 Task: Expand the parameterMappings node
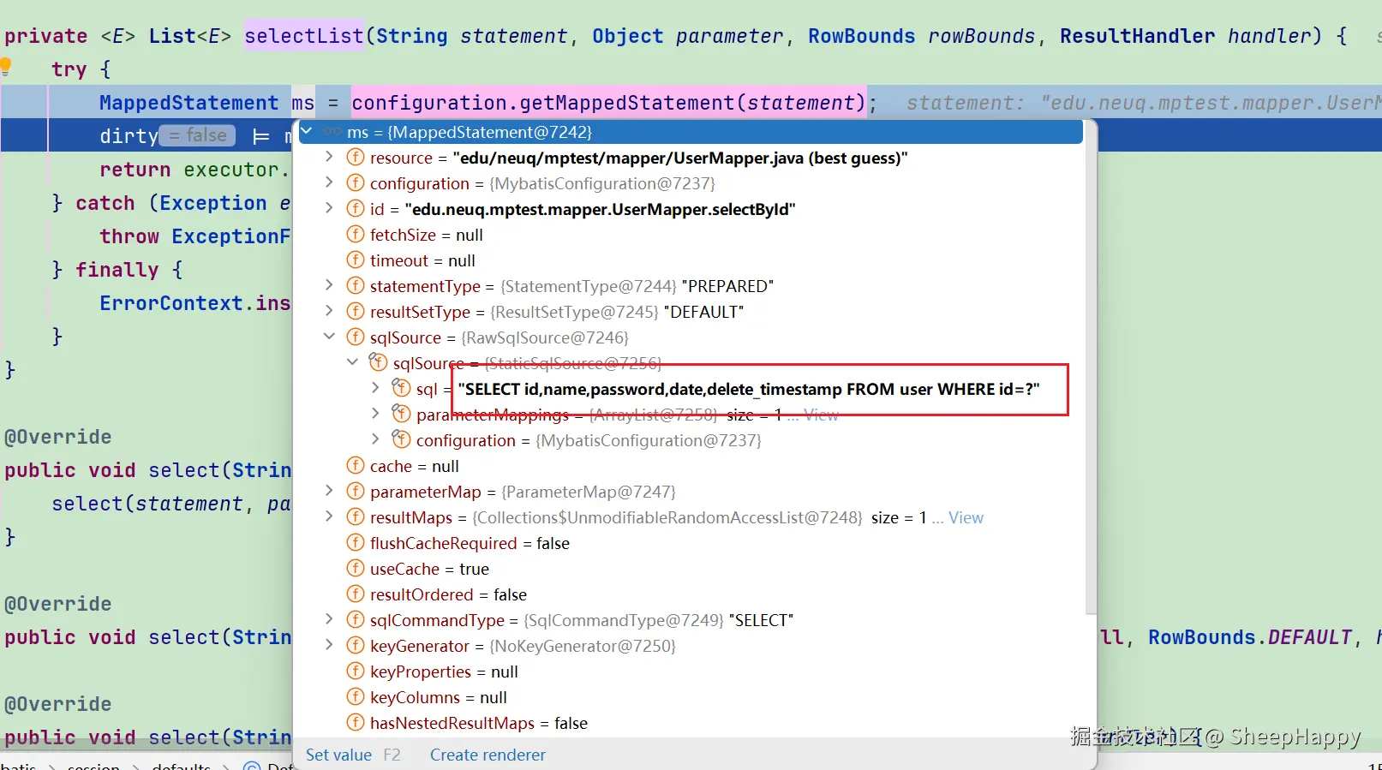pos(375,414)
